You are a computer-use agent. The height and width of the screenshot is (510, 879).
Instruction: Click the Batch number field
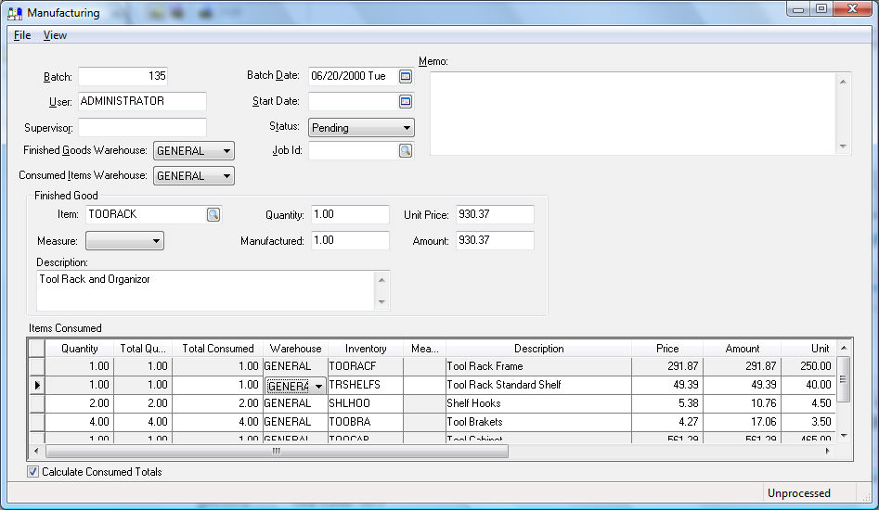pos(123,76)
